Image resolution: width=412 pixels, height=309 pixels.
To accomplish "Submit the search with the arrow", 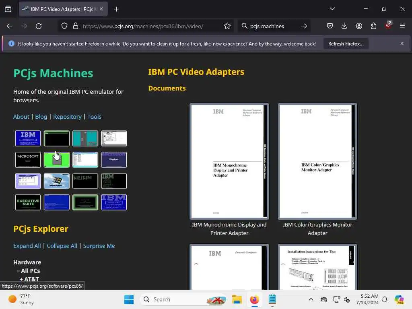I will point(304,26).
